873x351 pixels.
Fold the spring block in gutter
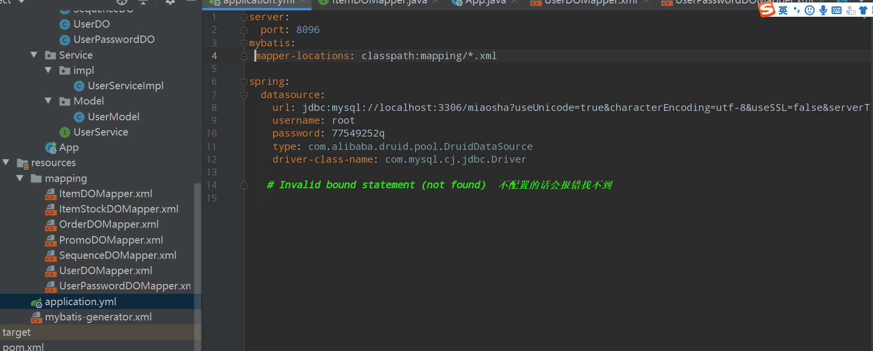[244, 82]
